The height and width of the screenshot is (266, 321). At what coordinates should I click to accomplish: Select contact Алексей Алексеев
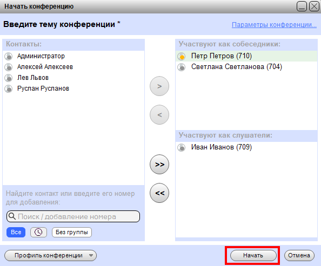coord(45,67)
